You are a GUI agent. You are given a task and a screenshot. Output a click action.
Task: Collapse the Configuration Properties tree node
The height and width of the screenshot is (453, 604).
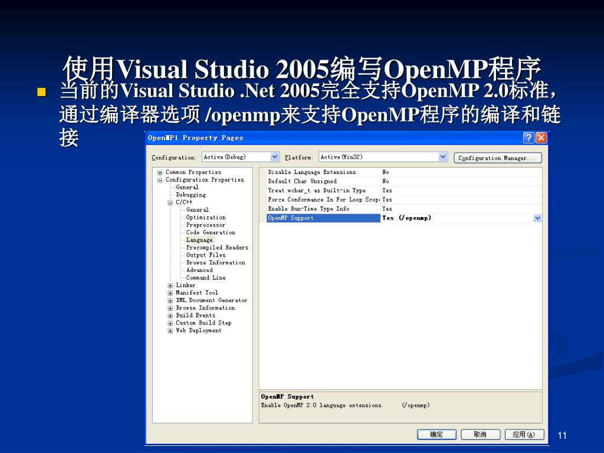160,180
